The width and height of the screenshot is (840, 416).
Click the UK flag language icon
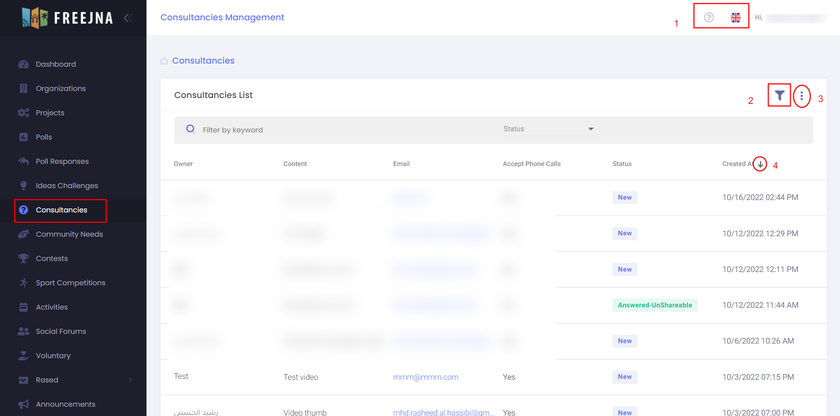click(736, 17)
